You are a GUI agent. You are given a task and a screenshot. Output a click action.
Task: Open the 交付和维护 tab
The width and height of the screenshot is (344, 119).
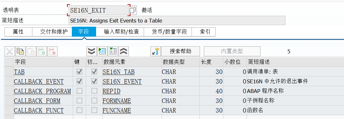pos(52,32)
